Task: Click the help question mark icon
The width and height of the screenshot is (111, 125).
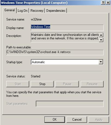Action: point(103,2)
